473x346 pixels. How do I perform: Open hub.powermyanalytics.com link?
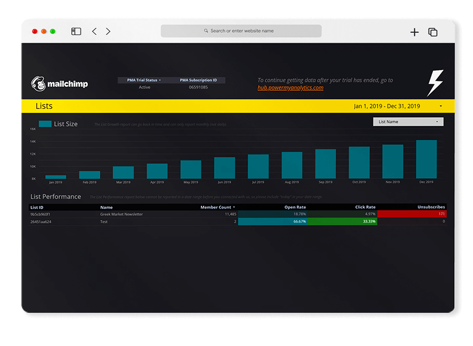(x=290, y=88)
